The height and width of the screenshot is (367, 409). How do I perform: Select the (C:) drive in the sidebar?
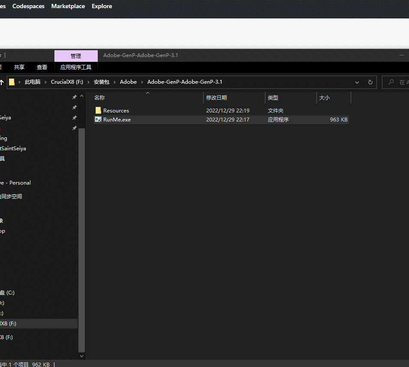7,293
